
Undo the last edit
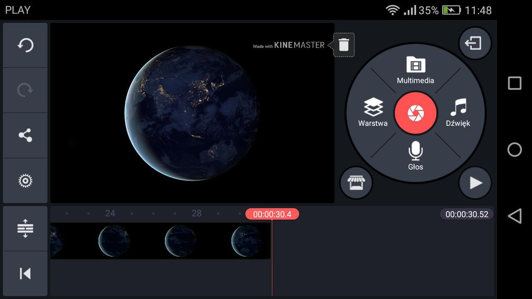[x=25, y=45]
